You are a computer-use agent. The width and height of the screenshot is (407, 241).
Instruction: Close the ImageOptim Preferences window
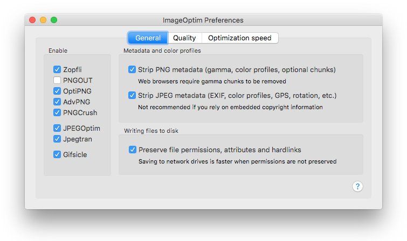(32, 20)
